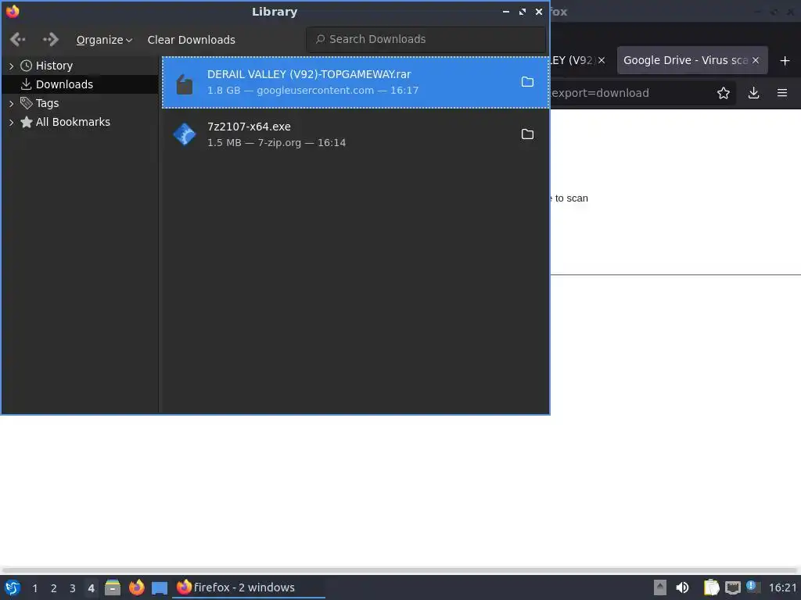This screenshot has width=801, height=600.
Task: Switch to workspace 3
Action: (73, 588)
